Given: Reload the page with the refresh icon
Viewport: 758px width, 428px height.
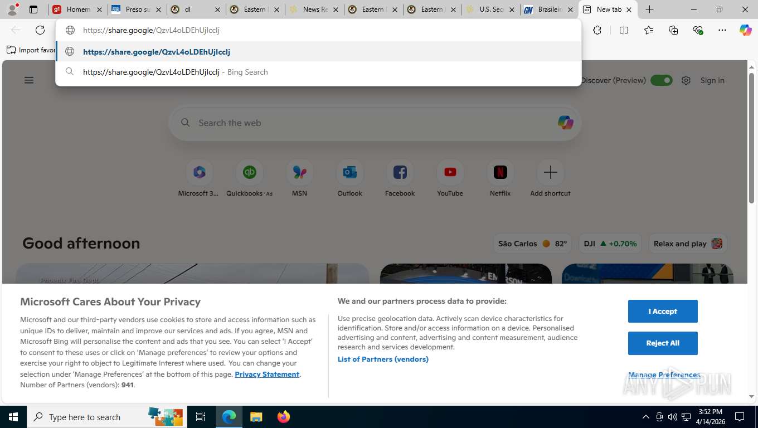Looking at the screenshot, I should coord(40,30).
